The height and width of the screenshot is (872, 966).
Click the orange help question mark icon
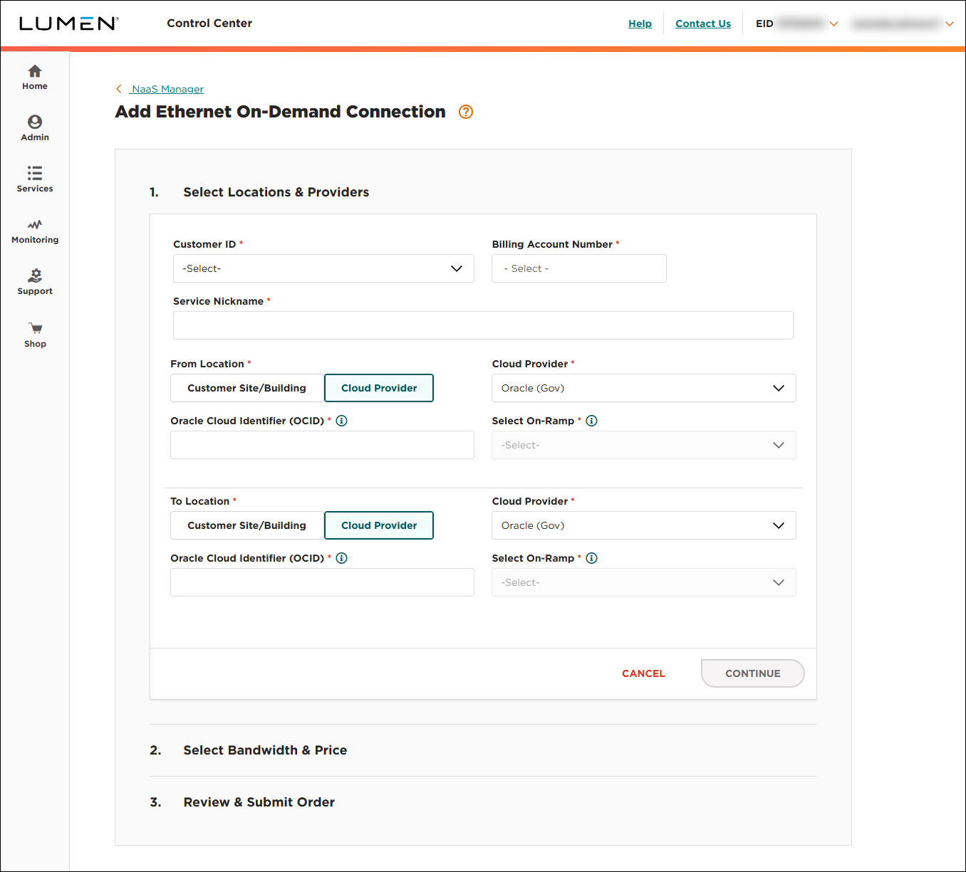point(466,112)
